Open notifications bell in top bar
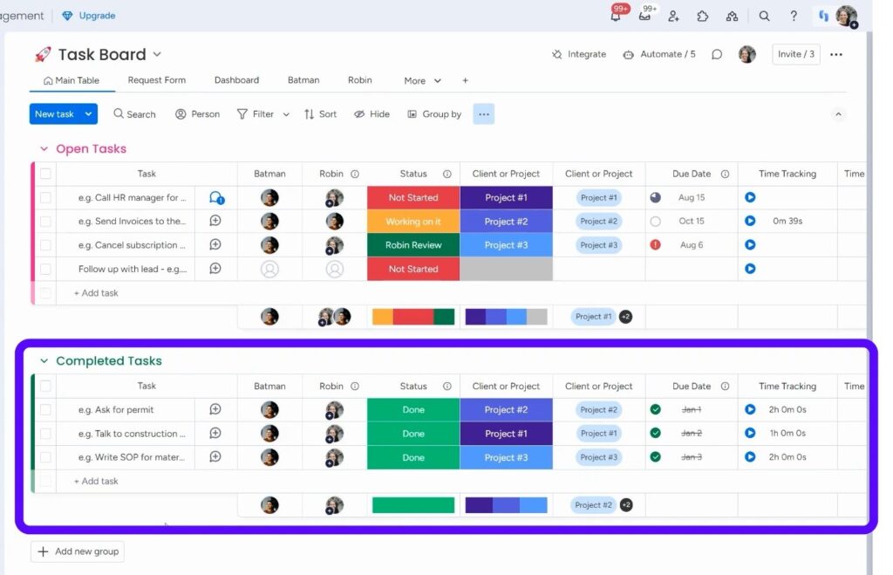893x575 pixels. pyautogui.click(x=615, y=16)
